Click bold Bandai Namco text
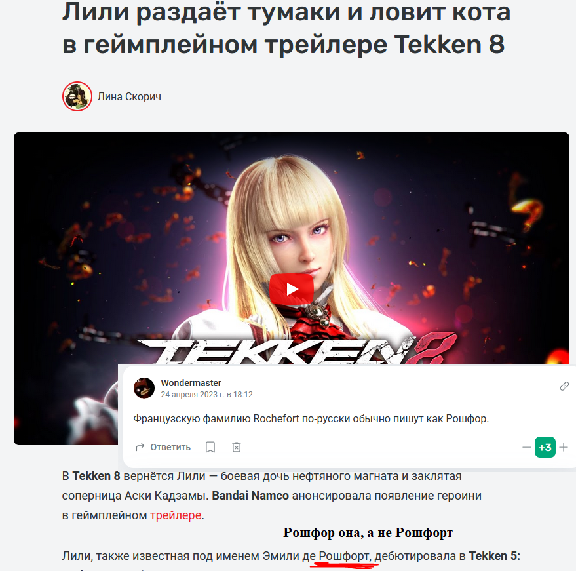The width and height of the screenshot is (576, 571). point(250,496)
